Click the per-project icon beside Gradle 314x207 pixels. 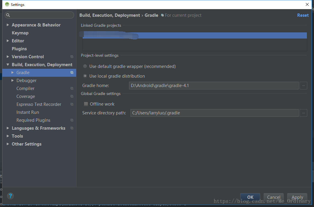(72, 72)
